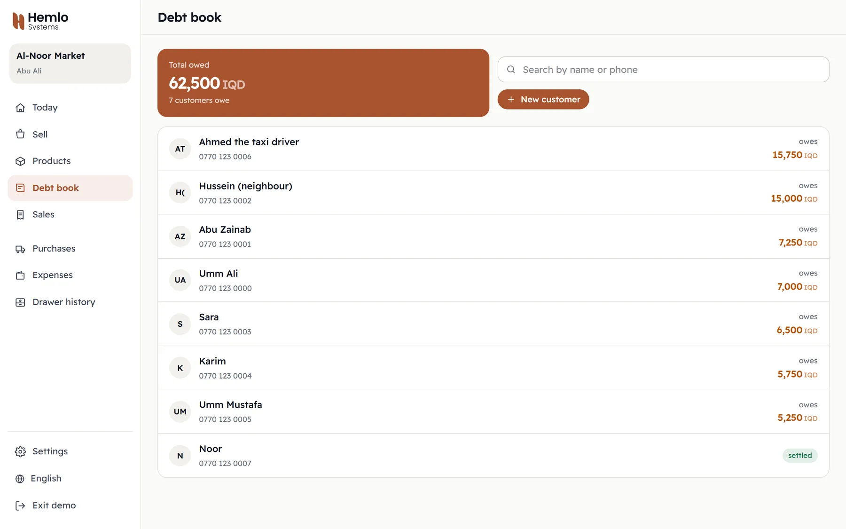This screenshot has height=529, width=846.
Task: Go to the Sell page
Action: click(70, 134)
